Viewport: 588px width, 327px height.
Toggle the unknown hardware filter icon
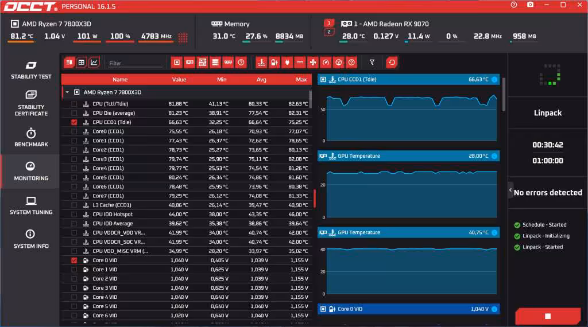tap(241, 63)
